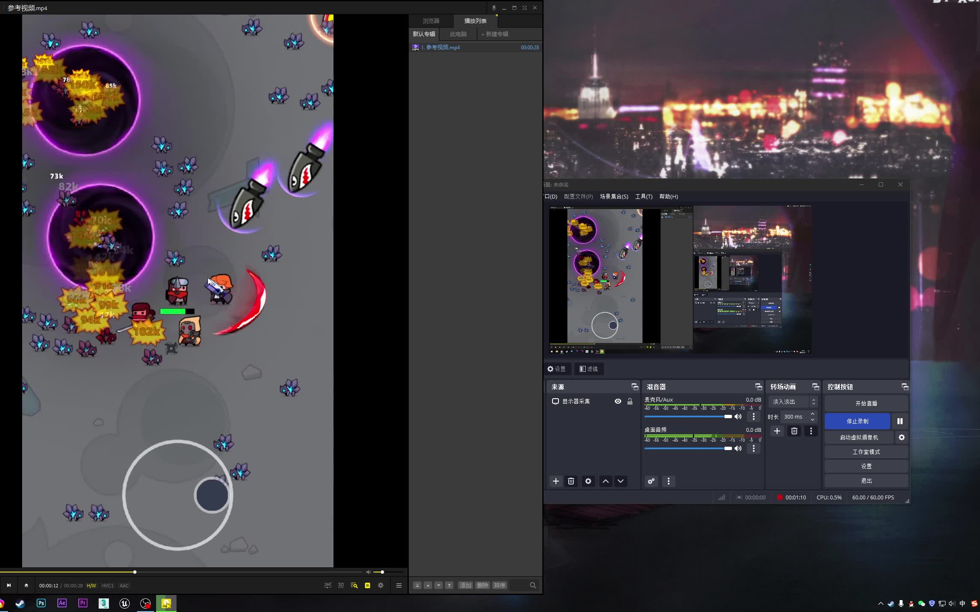Mute the 桌面音频 audio channel
Screen dimensions: 980x612
pyautogui.click(x=738, y=448)
